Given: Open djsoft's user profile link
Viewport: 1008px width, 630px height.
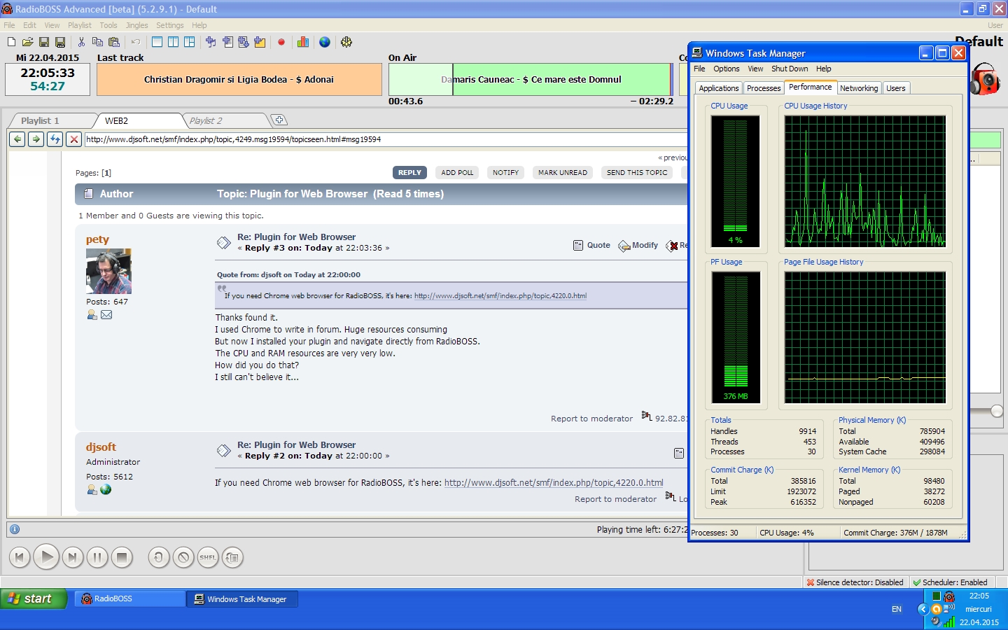Looking at the screenshot, I should point(101,447).
